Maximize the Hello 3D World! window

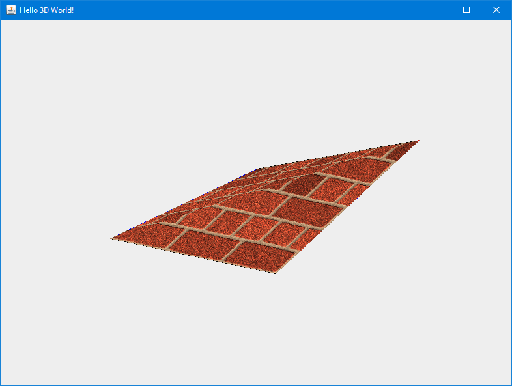(x=466, y=10)
